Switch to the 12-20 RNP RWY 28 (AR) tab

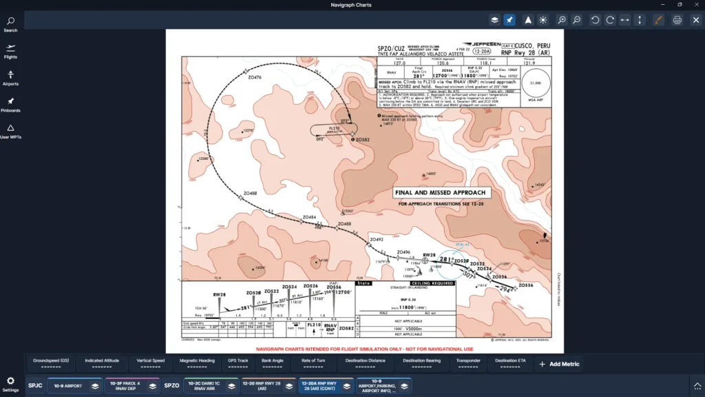(262, 386)
